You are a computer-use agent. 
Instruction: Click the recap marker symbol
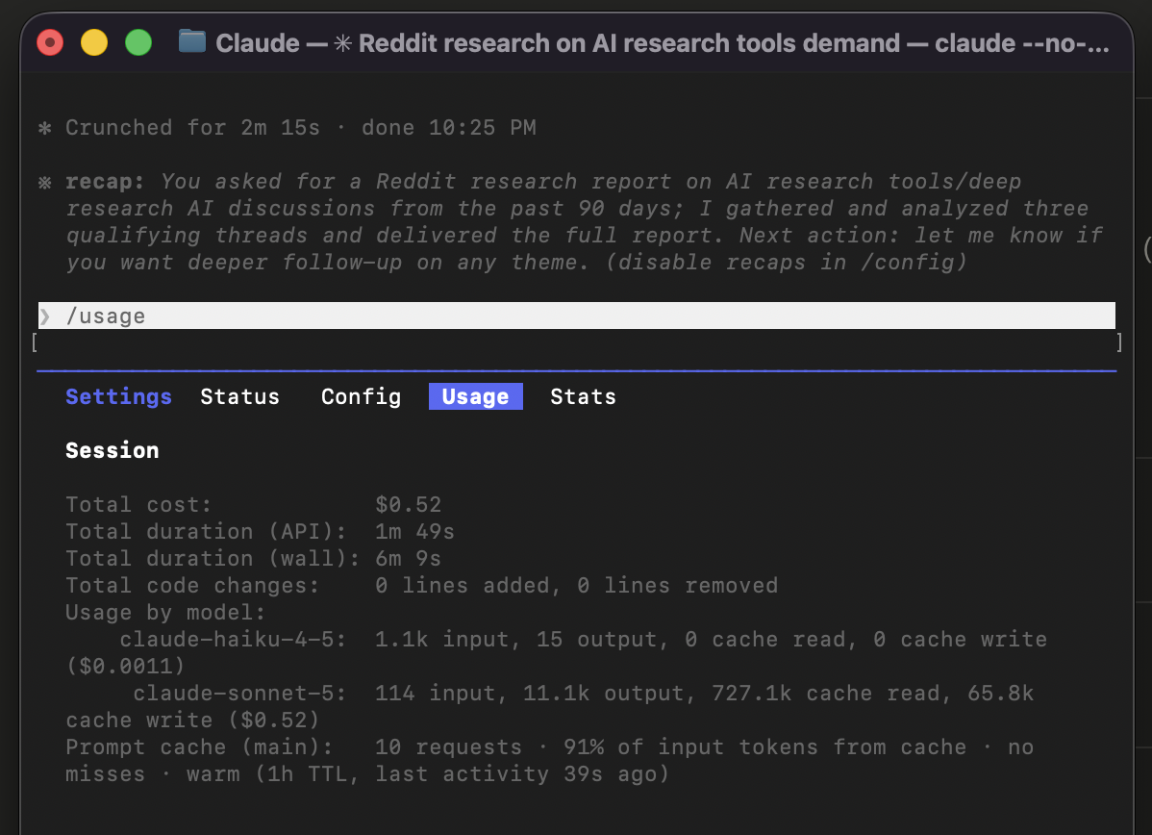[x=45, y=182]
